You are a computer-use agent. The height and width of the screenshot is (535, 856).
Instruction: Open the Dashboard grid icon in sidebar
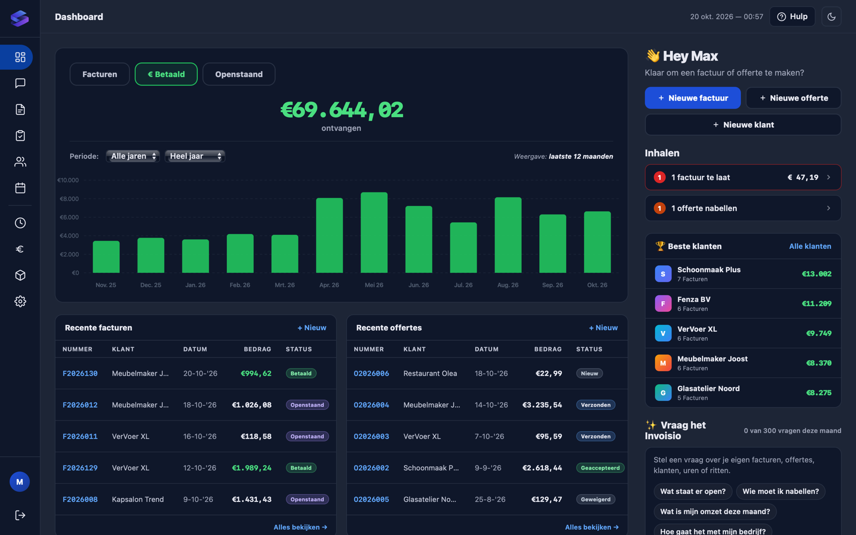tap(20, 57)
